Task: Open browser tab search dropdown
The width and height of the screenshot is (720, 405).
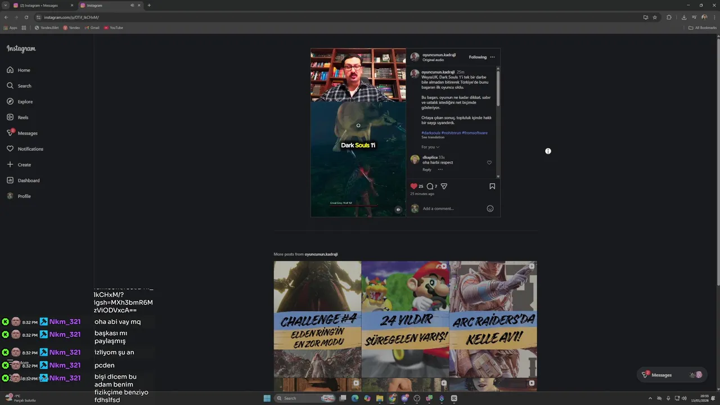Action: pyautogui.click(x=6, y=5)
